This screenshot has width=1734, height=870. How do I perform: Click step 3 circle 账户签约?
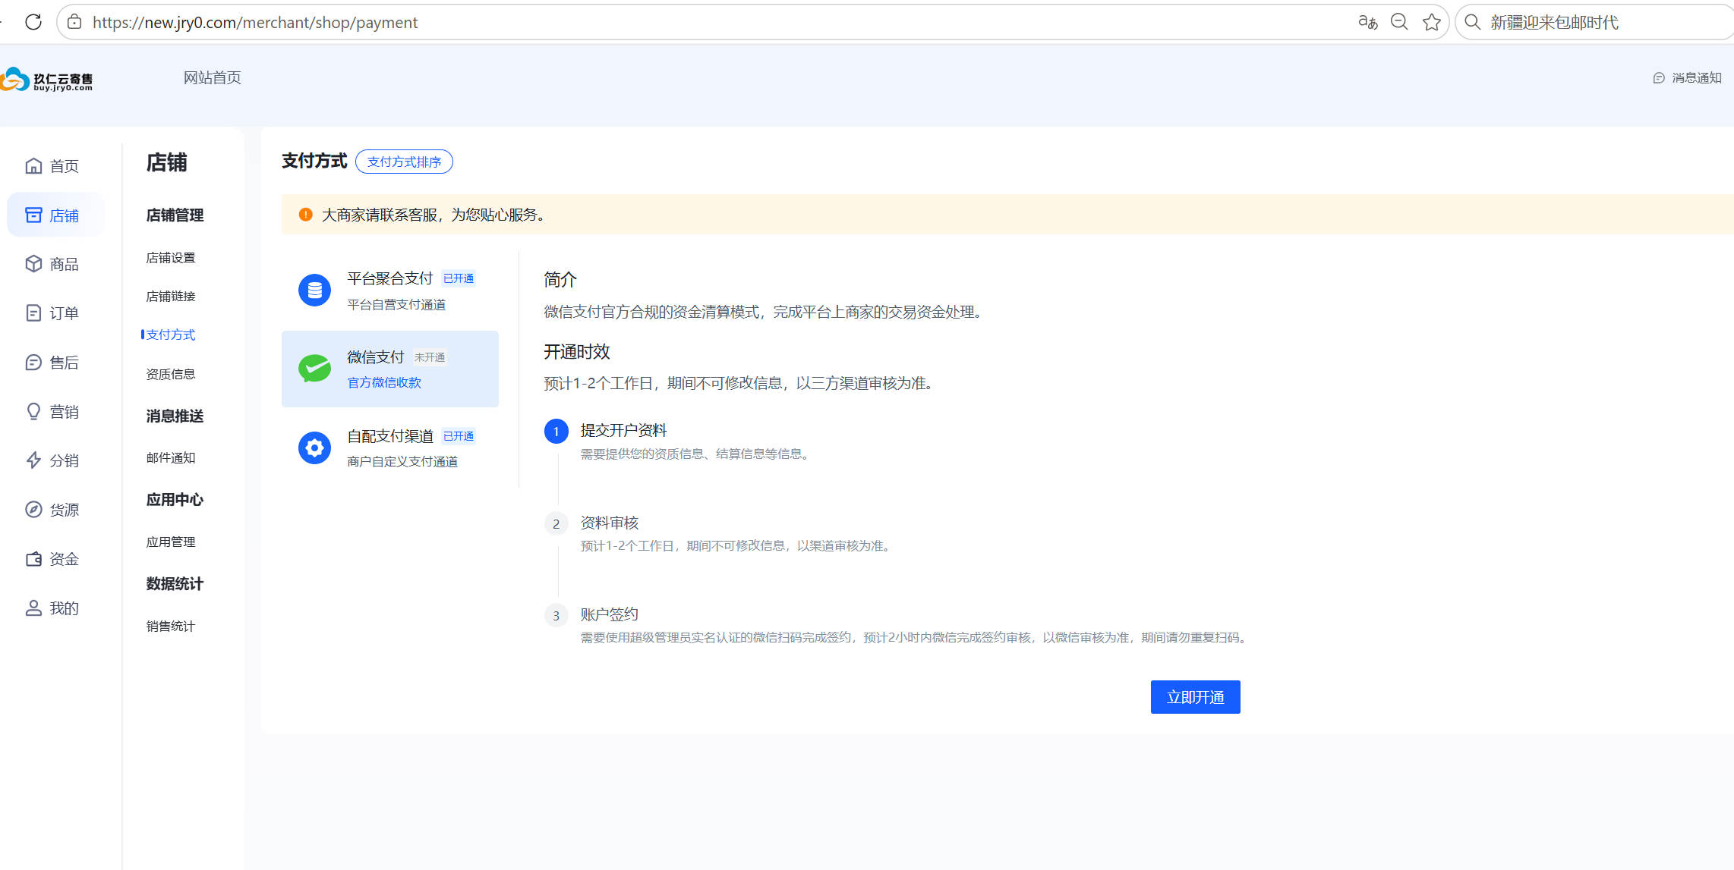[x=556, y=615]
